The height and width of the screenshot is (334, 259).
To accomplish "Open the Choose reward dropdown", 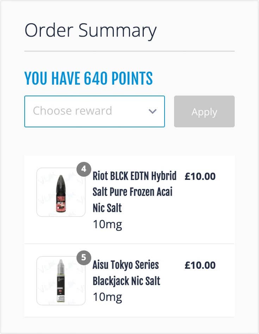I will [x=94, y=111].
